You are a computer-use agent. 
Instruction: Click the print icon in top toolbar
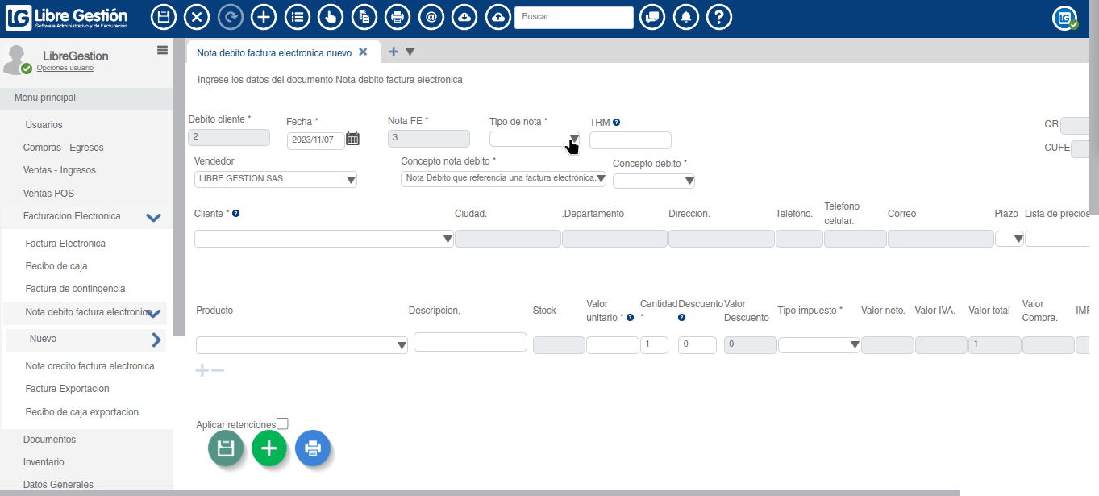(396, 17)
